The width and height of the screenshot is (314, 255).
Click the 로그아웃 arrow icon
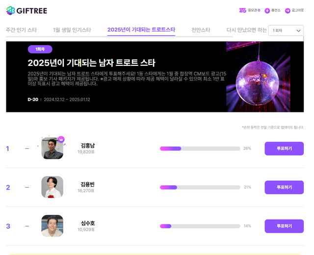pos(288,11)
